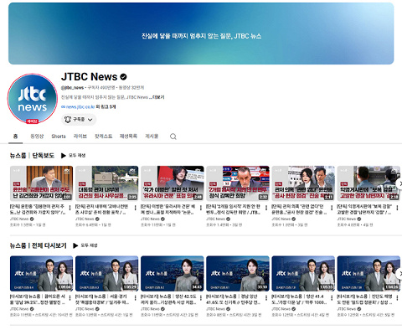Click the play-all icon next to 단독보도

[x=64, y=156]
